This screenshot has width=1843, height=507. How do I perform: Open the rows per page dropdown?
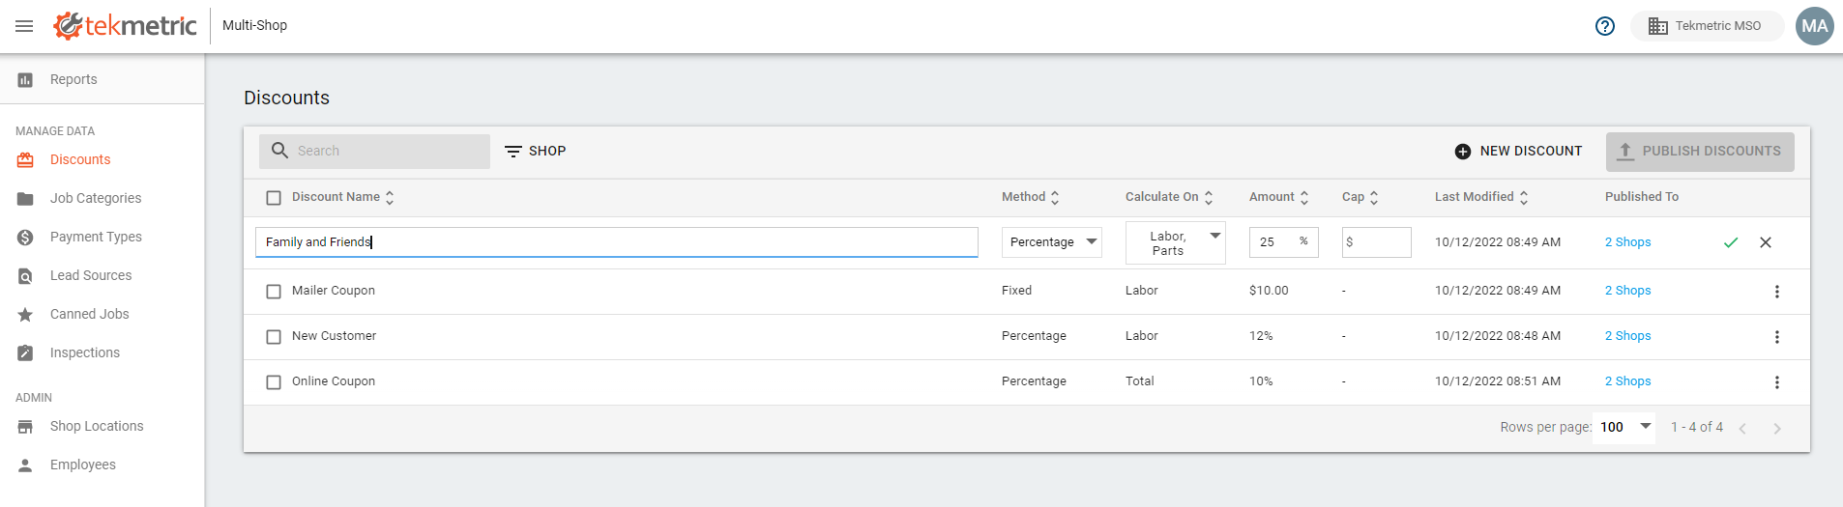[x=1624, y=427]
